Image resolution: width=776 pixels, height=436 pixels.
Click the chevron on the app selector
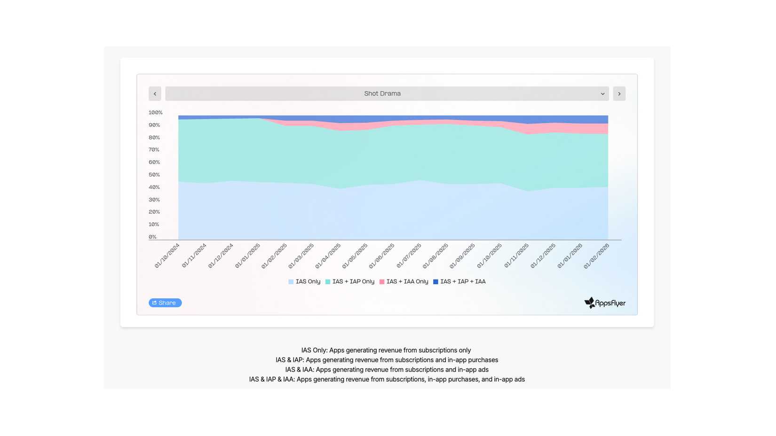[x=603, y=93]
